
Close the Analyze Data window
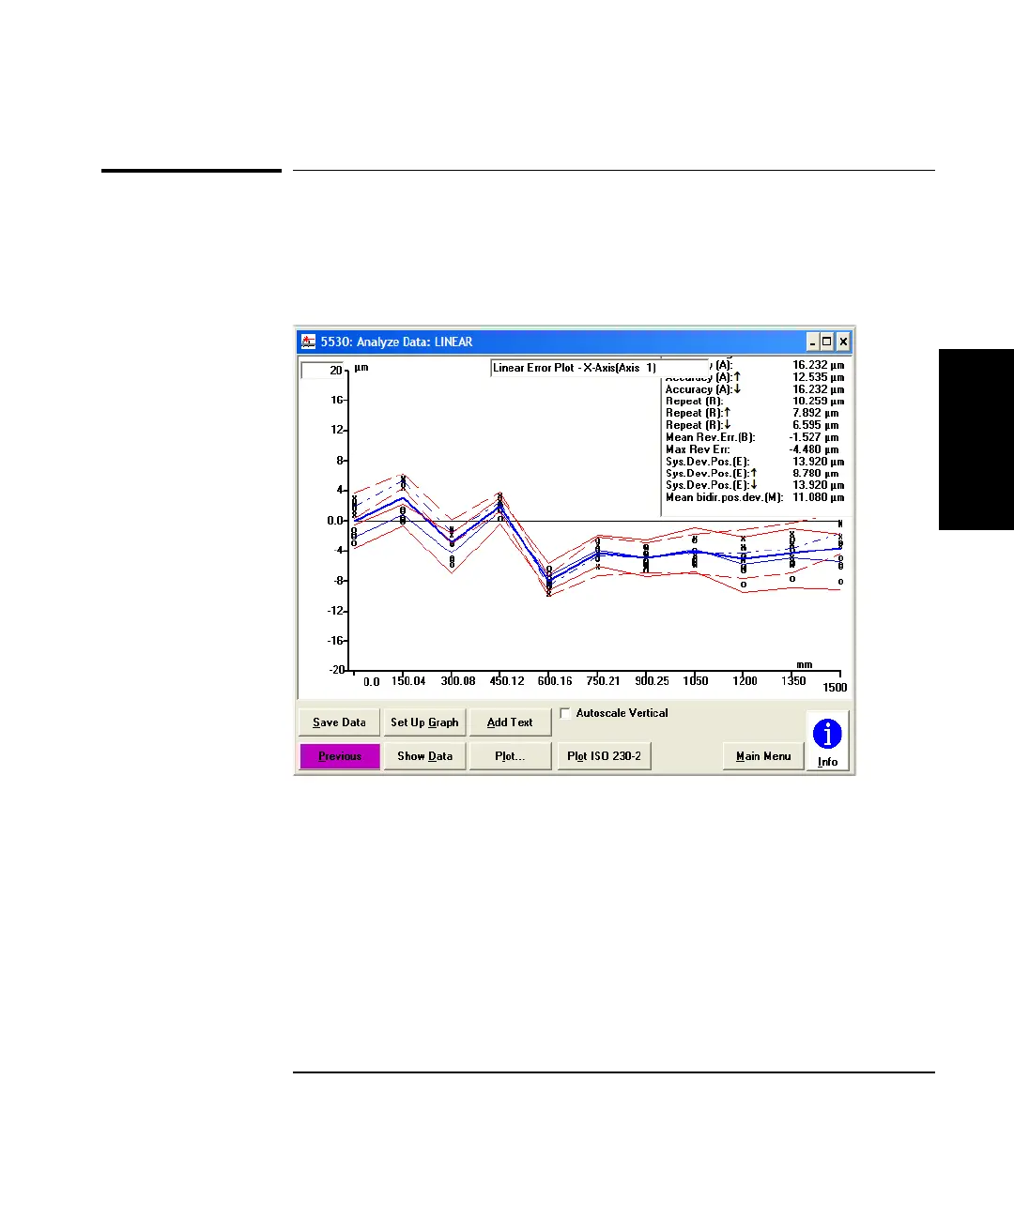pyautogui.click(x=842, y=342)
